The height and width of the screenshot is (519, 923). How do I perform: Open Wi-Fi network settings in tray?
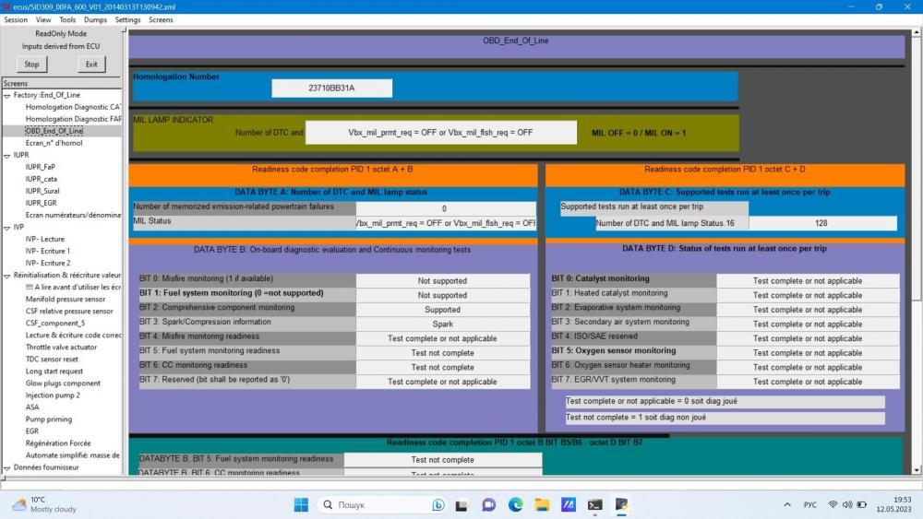tap(833, 505)
